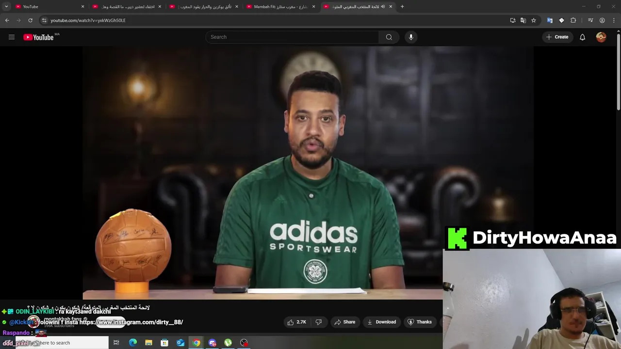The image size is (621, 349).
Task: Click the Download button
Action: 381,322
